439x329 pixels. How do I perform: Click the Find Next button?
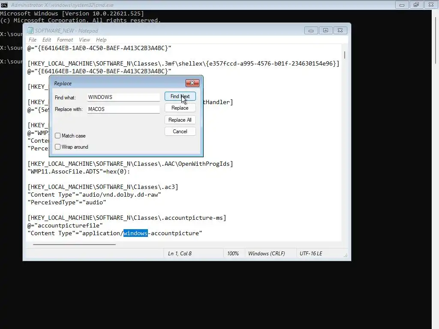(180, 96)
